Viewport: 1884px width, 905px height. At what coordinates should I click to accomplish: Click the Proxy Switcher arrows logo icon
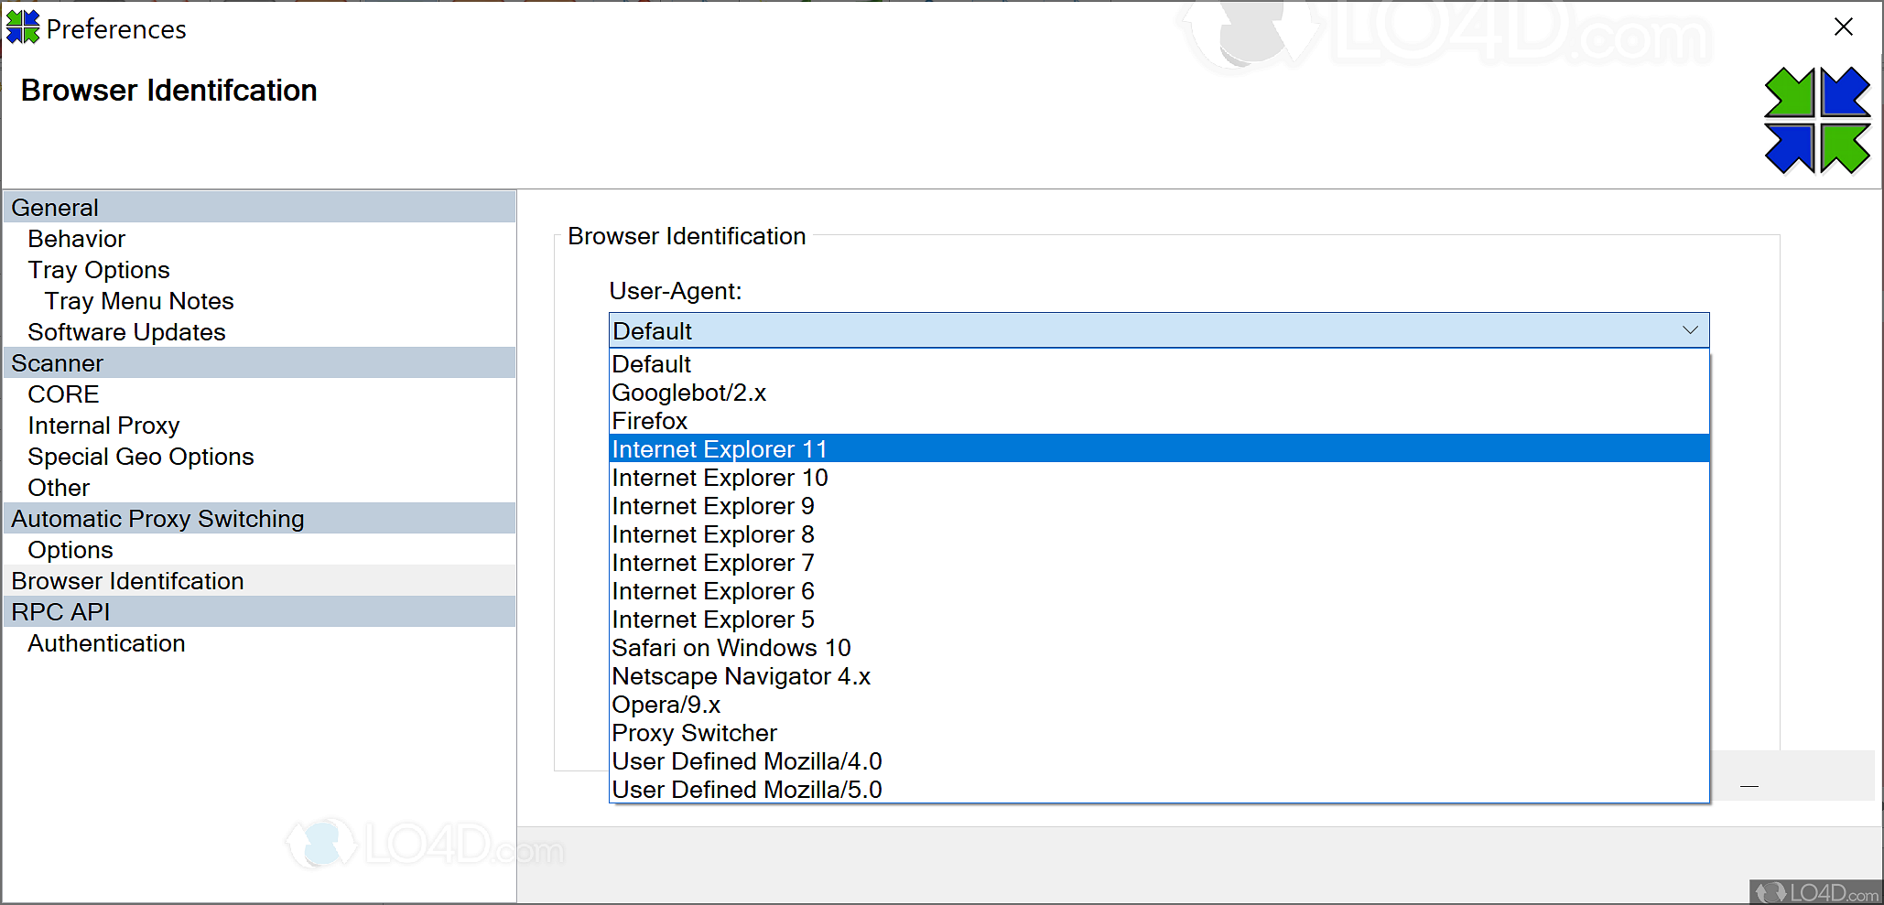(x=1818, y=120)
